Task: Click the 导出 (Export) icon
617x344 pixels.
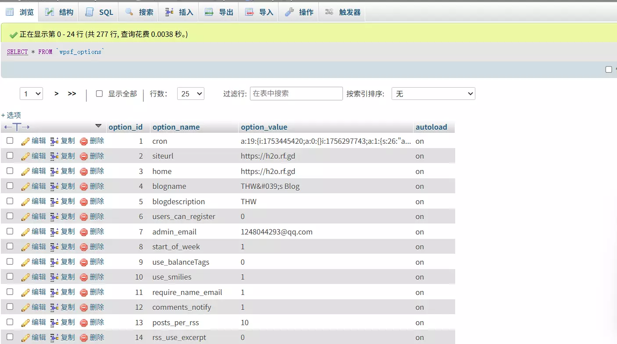Action: click(208, 12)
